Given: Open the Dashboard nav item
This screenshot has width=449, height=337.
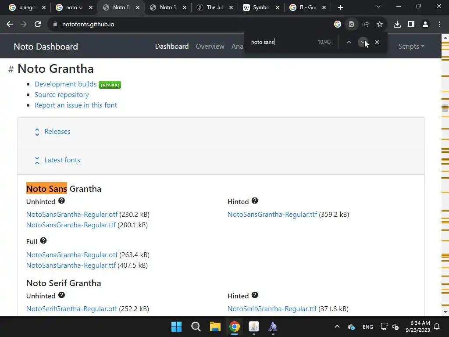Looking at the screenshot, I should 172,47.
